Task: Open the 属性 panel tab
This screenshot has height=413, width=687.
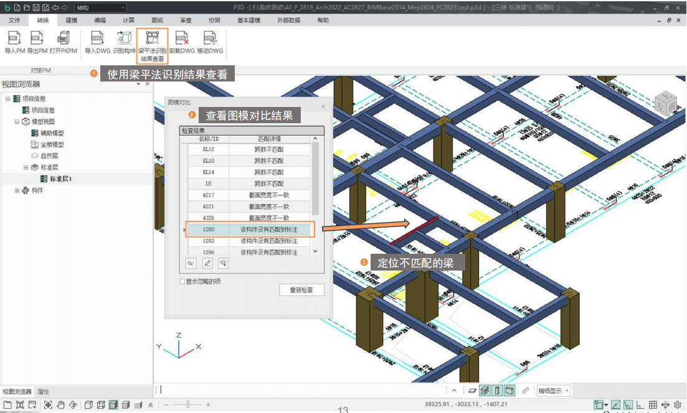Action: [x=43, y=392]
